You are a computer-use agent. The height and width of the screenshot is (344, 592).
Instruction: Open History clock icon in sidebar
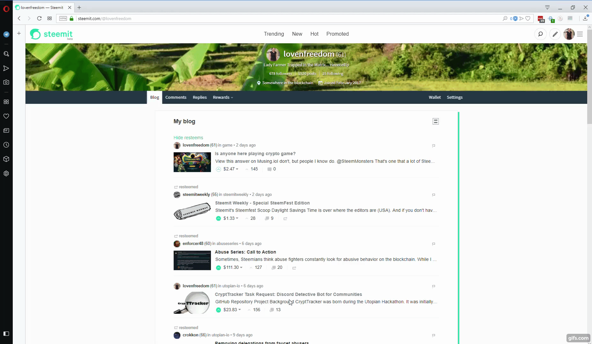pyautogui.click(x=6, y=145)
